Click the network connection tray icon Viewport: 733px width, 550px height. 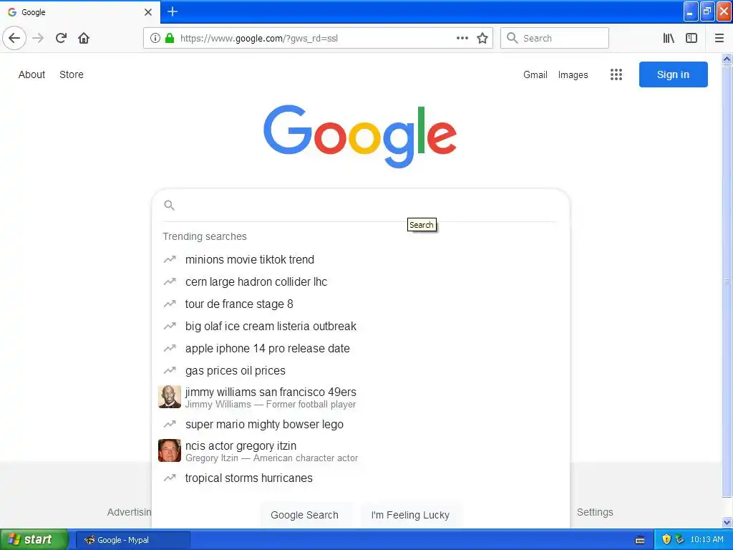click(680, 539)
